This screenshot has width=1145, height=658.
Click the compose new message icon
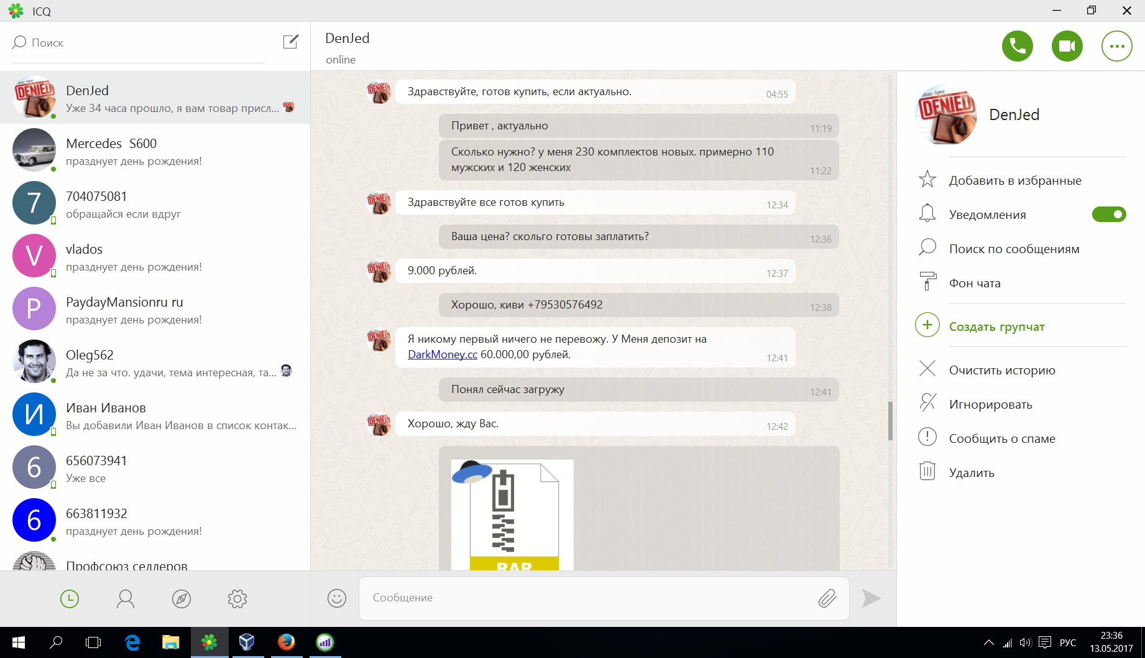click(291, 42)
